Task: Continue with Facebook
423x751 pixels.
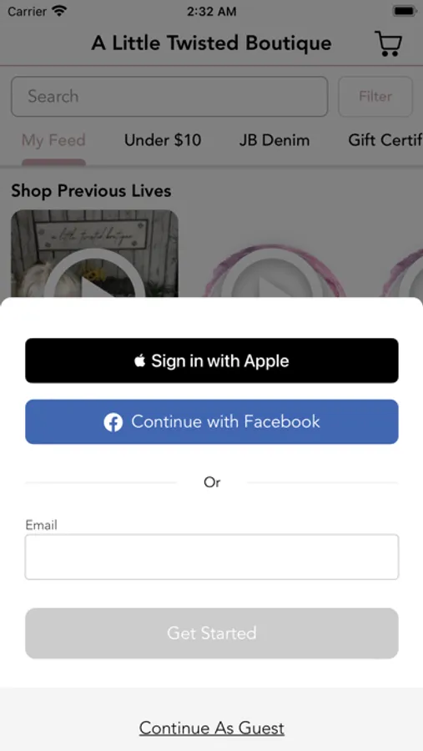Action: [x=212, y=422]
